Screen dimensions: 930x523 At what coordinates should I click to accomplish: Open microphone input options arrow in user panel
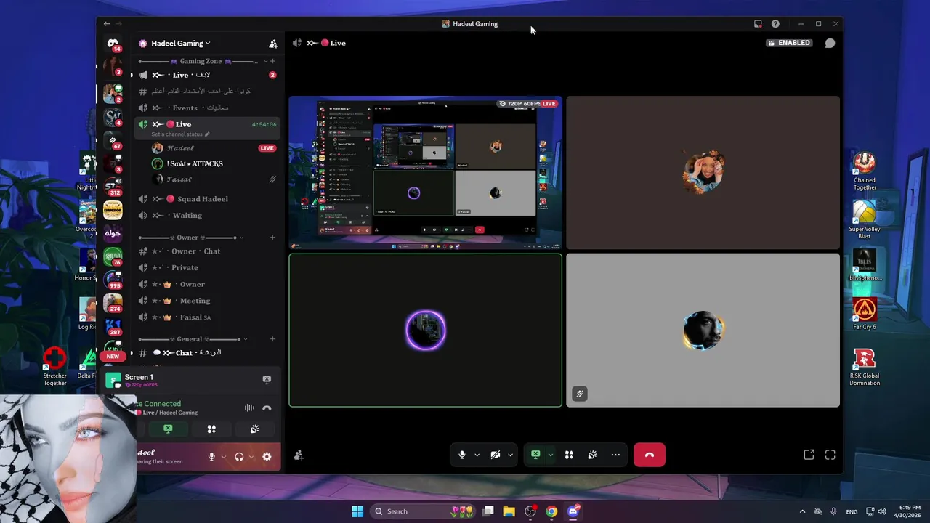(x=223, y=457)
